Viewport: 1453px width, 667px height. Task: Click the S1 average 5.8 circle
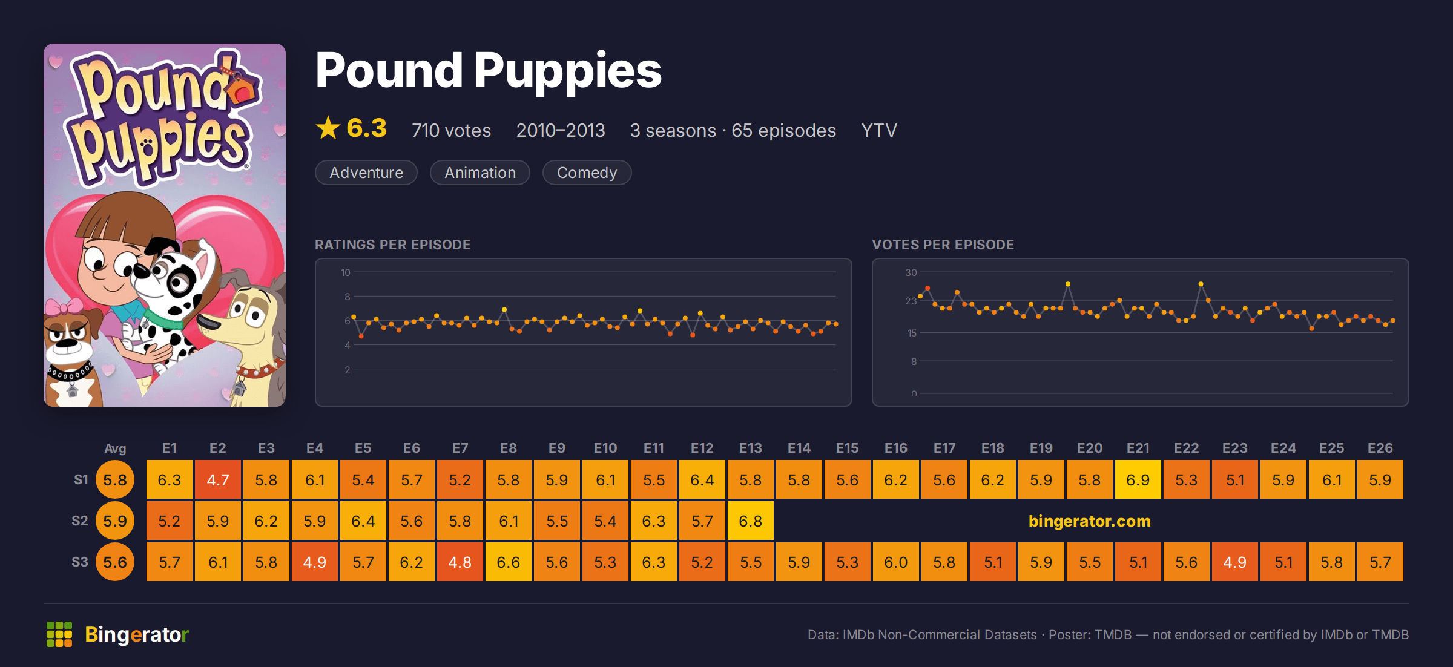[115, 480]
